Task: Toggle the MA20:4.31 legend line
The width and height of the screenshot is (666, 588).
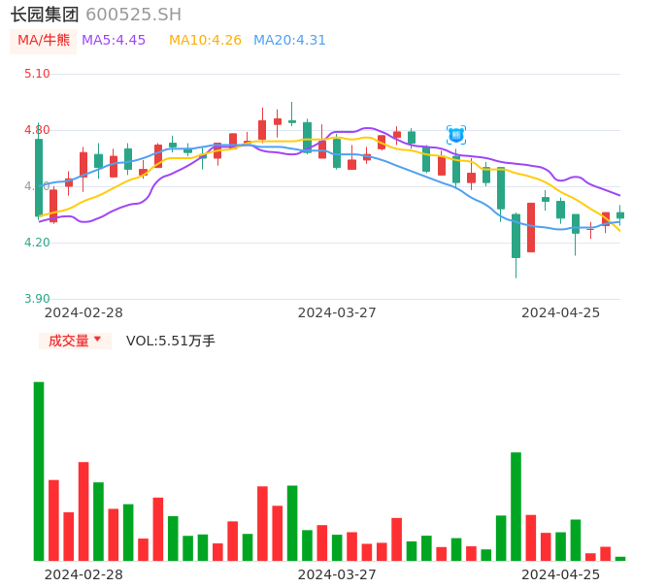Action: tap(289, 41)
